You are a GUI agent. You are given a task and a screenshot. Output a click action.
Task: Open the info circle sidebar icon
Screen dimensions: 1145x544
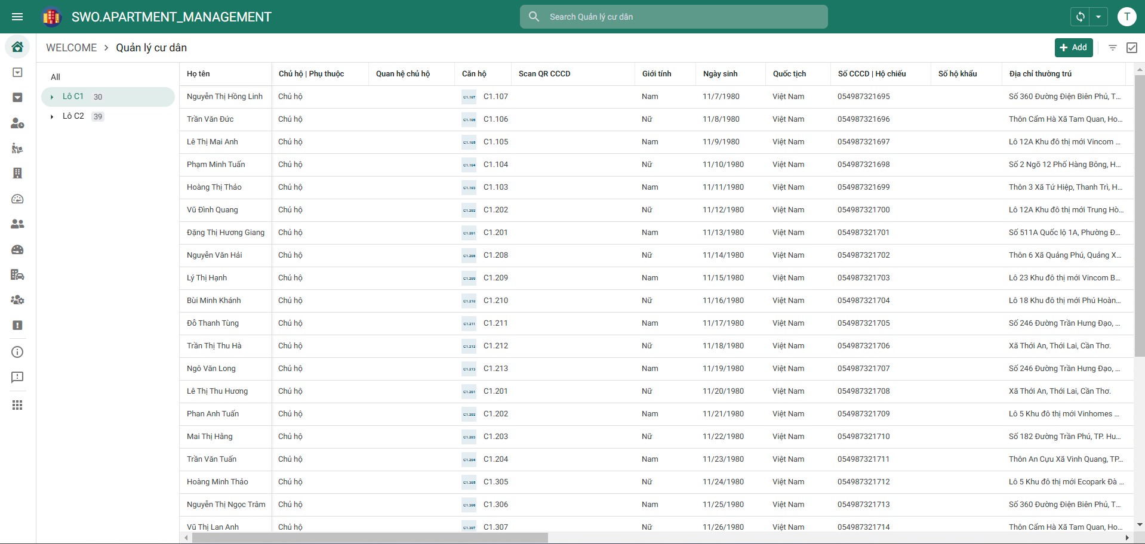pos(17,352)
